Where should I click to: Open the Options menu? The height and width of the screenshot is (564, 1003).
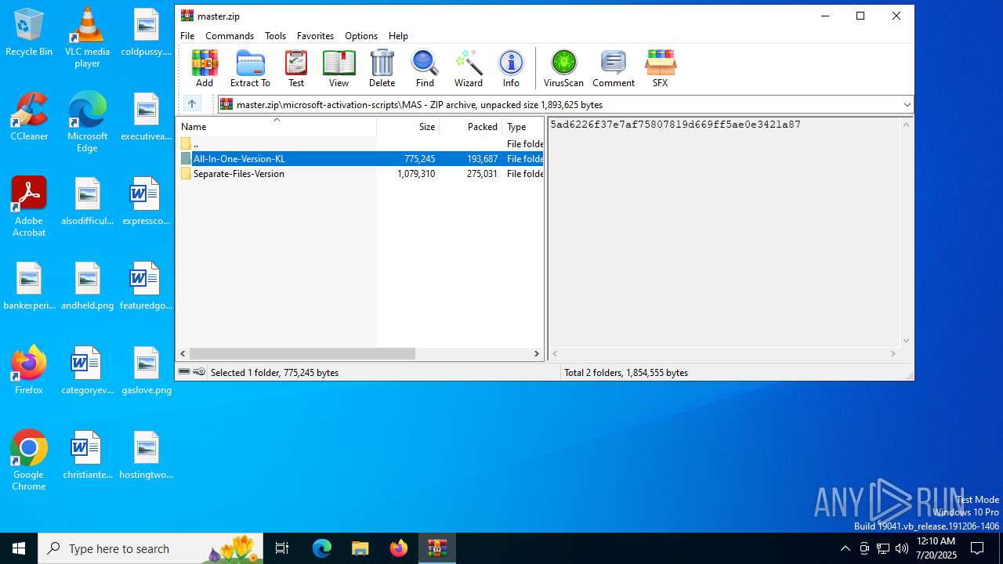coord(361,36)
